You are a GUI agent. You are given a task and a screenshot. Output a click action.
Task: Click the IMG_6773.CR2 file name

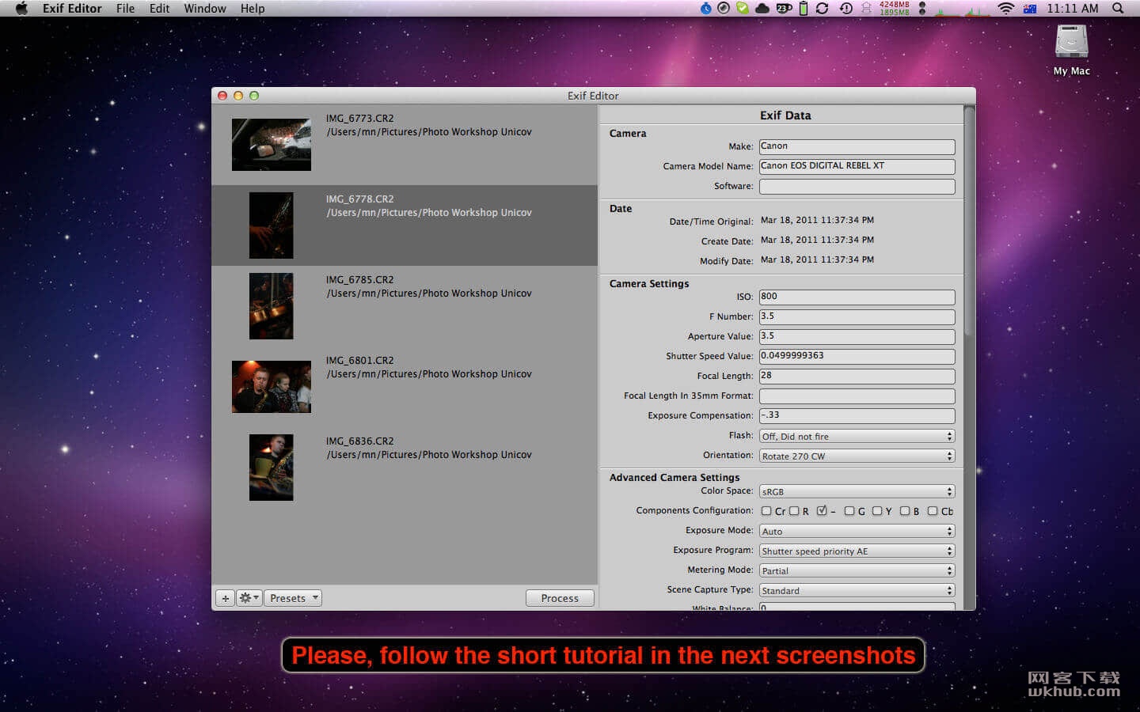(x=359, y=119)
